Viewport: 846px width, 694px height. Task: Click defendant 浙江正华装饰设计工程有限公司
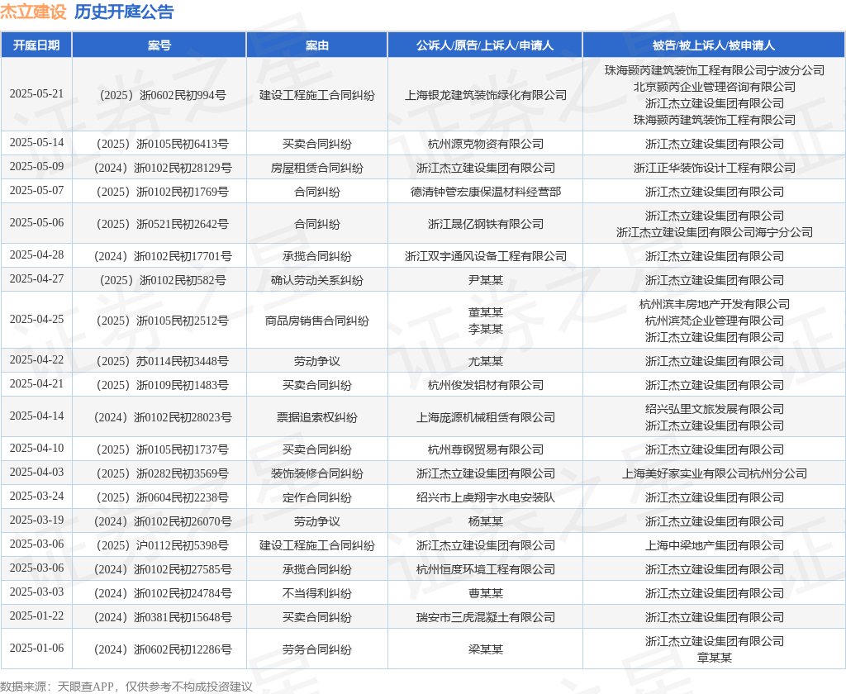pos(715,168)
